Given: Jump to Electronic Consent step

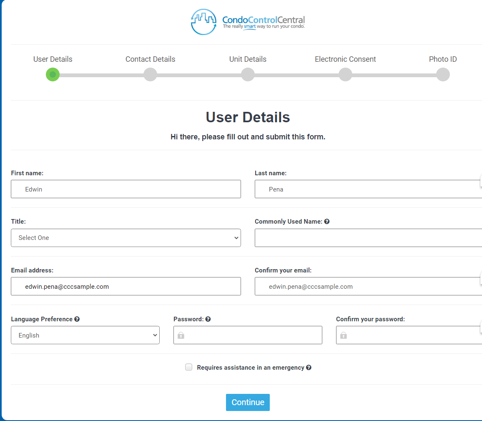Looking at the screenshot, I should [x=345, y=75].
